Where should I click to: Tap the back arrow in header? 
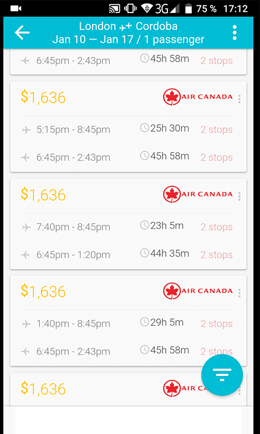[x=22, y=33]
